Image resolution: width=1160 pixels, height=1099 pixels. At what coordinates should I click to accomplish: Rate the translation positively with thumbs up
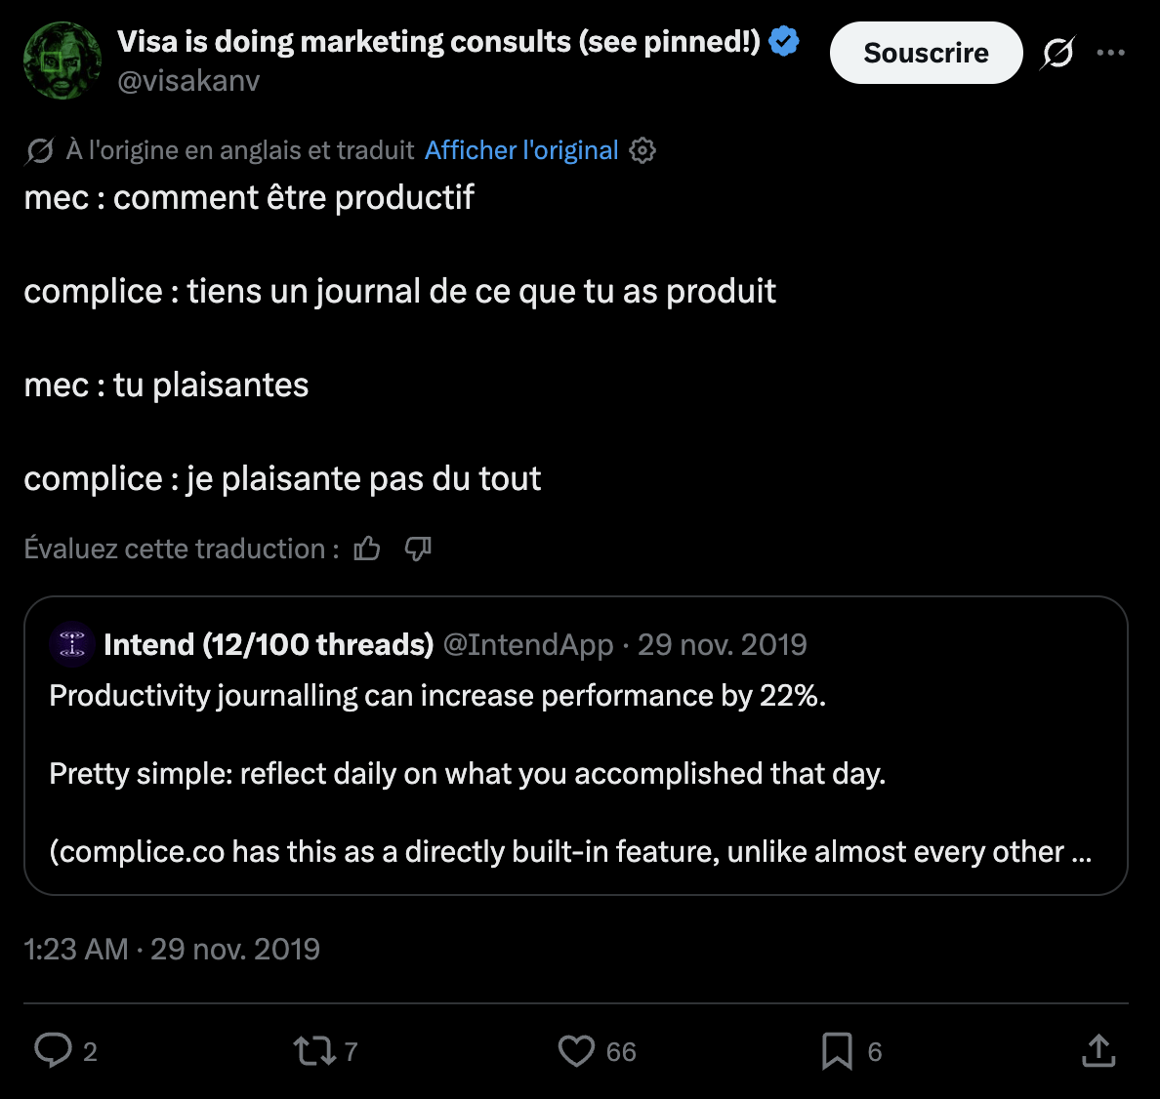pyautogui.click(x=366, y=549)
